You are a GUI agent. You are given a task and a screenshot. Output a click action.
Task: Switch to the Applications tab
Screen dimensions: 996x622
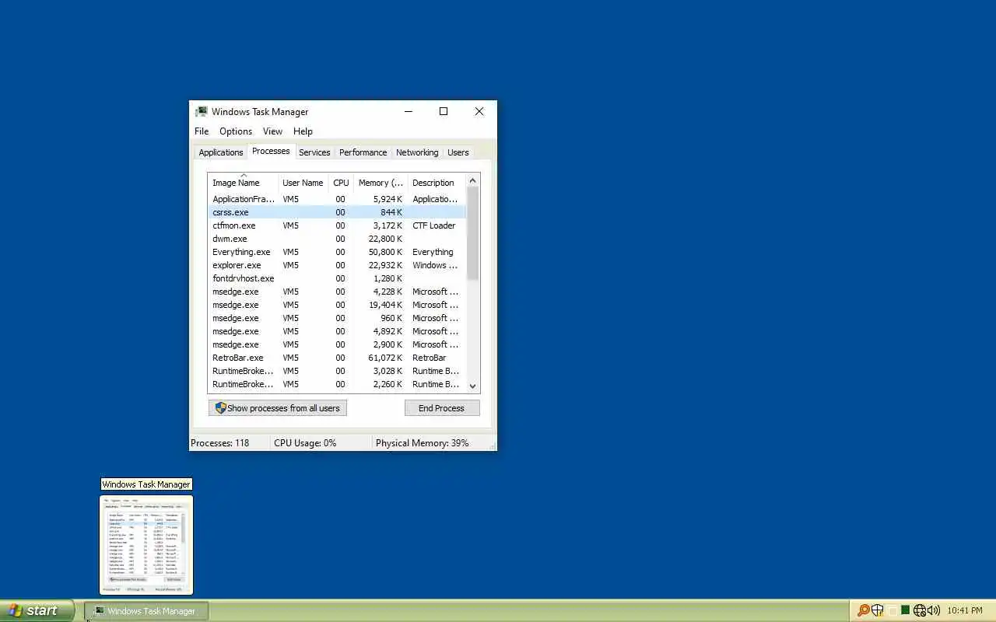point(221,152)
